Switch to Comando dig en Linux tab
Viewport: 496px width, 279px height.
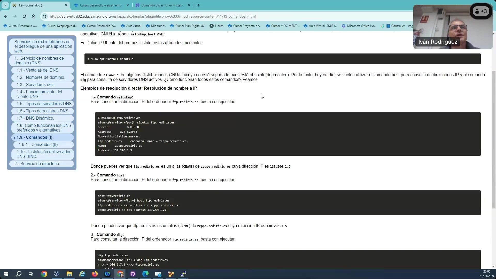pos(162,5)
